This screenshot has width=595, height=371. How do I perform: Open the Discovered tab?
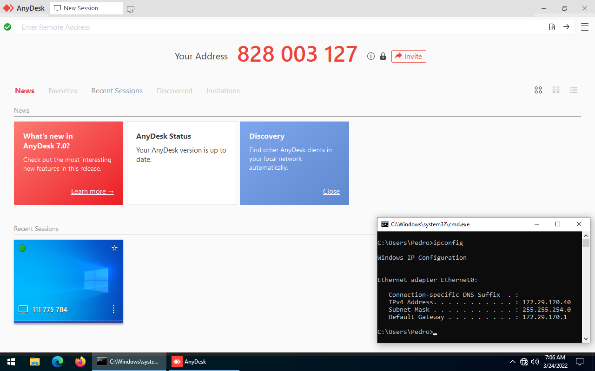(174, 90)
